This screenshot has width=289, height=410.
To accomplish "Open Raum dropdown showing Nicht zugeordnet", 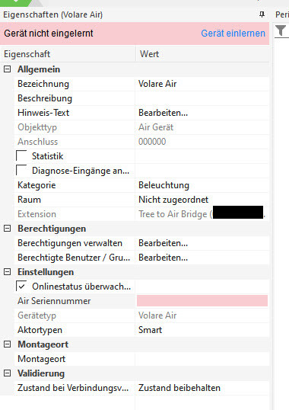I will [x=202, y=200].
